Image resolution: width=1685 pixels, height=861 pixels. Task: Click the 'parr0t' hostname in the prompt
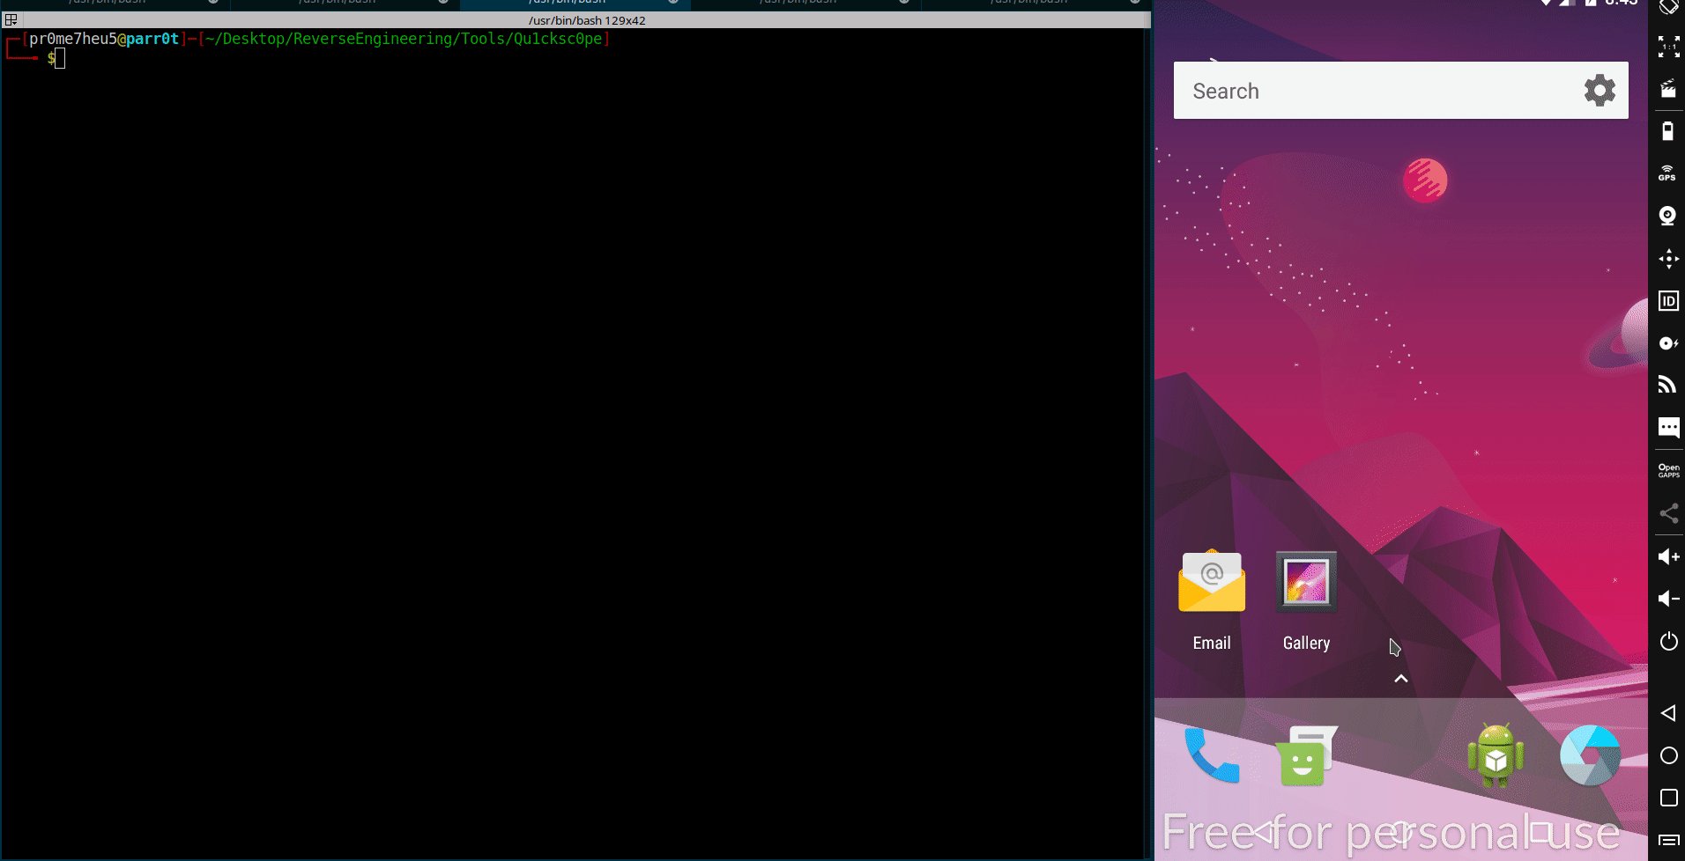[x=152, y=39]
